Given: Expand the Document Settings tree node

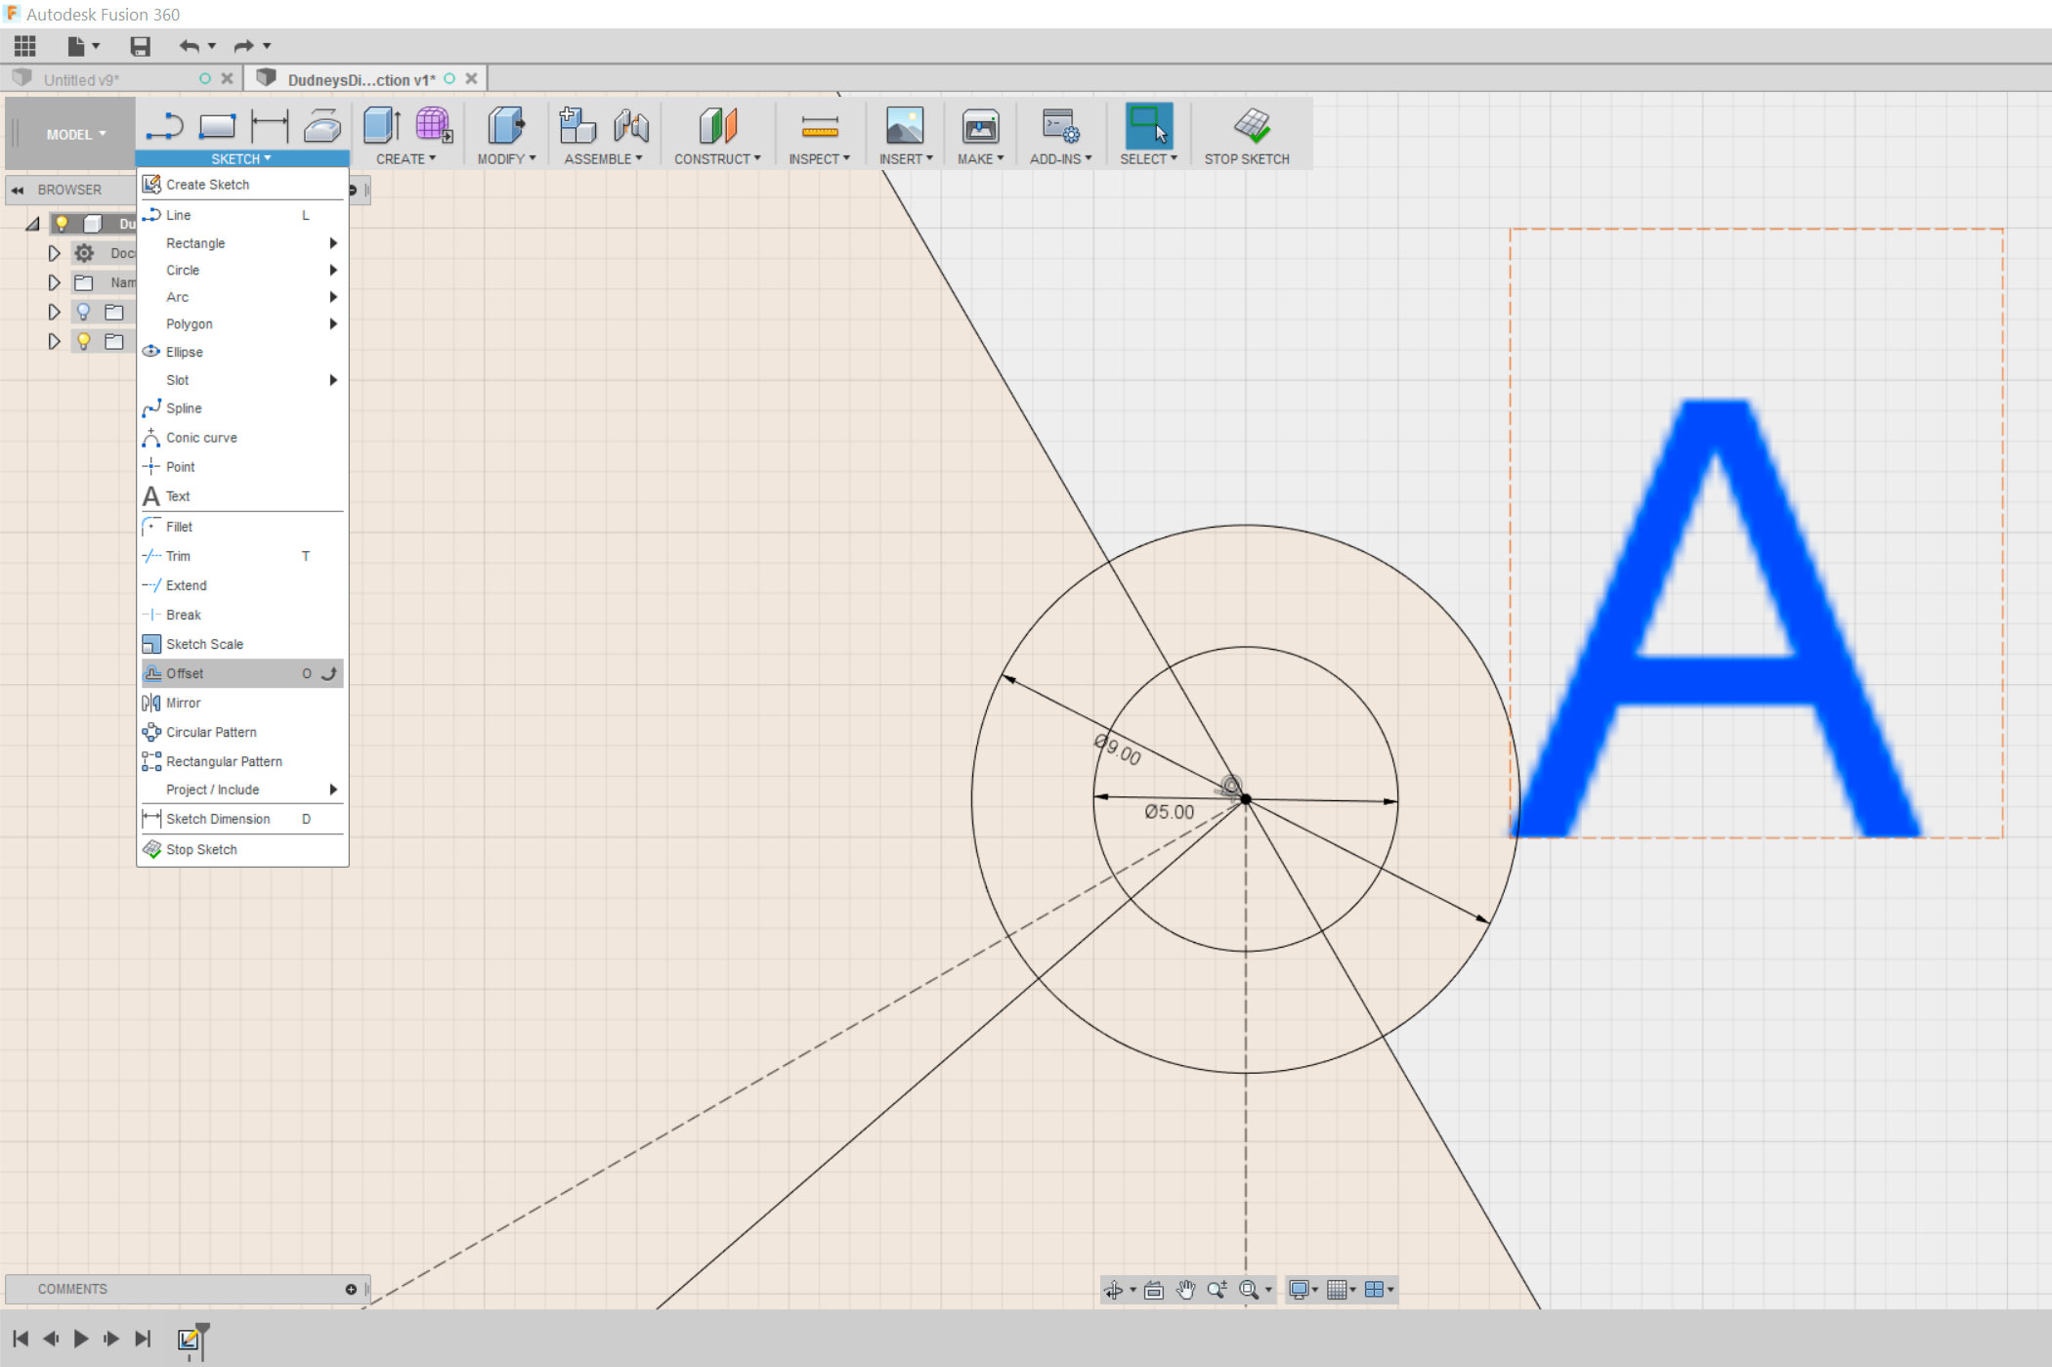Looking at the screenshot, I should click(54, 253).
